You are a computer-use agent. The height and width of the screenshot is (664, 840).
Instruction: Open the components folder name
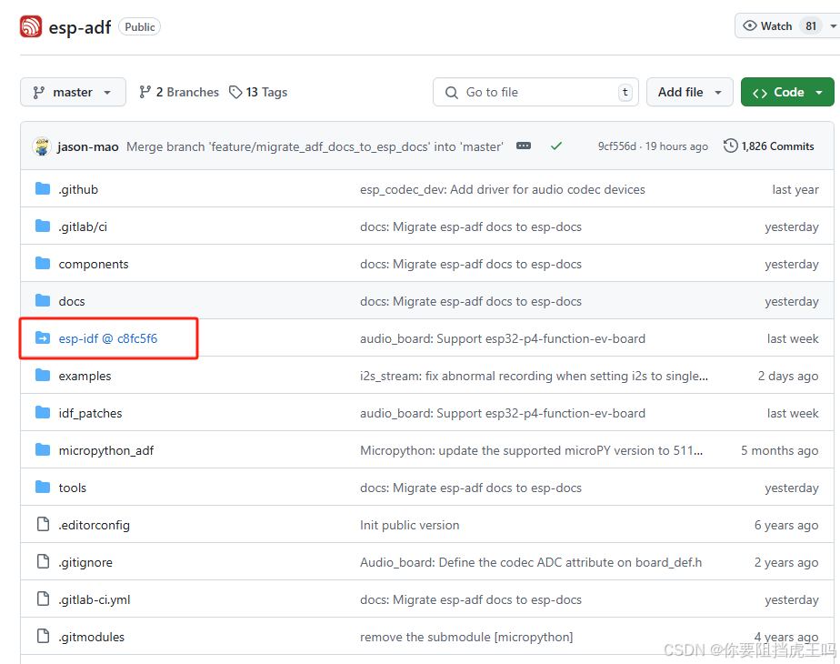point(94,264)
